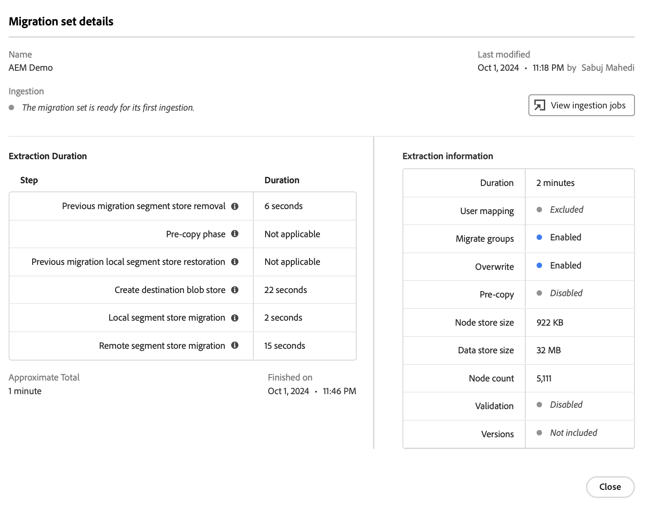Click info icon for Previous migration segment store removal

pyautogui.click(x=235, y=206)
